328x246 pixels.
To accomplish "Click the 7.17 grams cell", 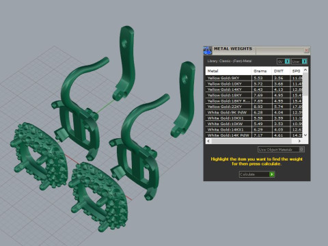I will coord(262,135).
